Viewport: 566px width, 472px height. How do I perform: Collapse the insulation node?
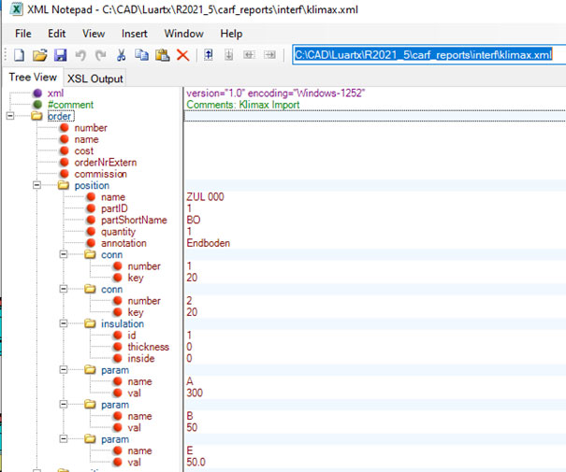click(x=64, y=323)
